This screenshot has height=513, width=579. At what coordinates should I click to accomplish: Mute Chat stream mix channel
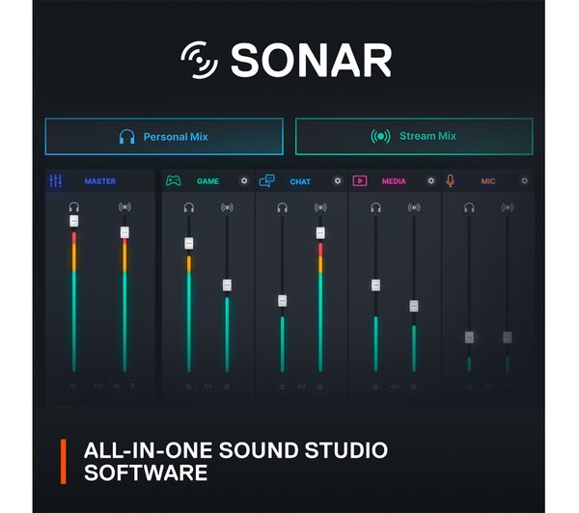(x=320, y=387)
